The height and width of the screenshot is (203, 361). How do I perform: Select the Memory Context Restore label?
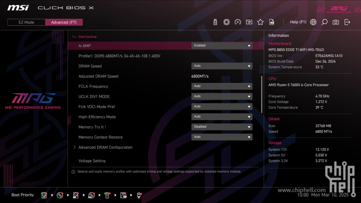(x=100, y=137)
